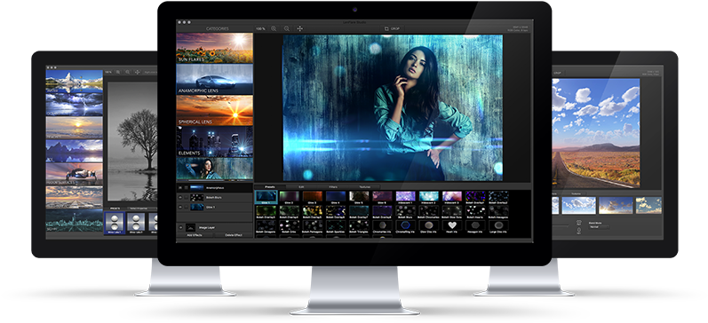This screenshot has width=708, height=323.
Task: Tick the checkbox beside Glow 1 layer
Action: coord(186,207)
